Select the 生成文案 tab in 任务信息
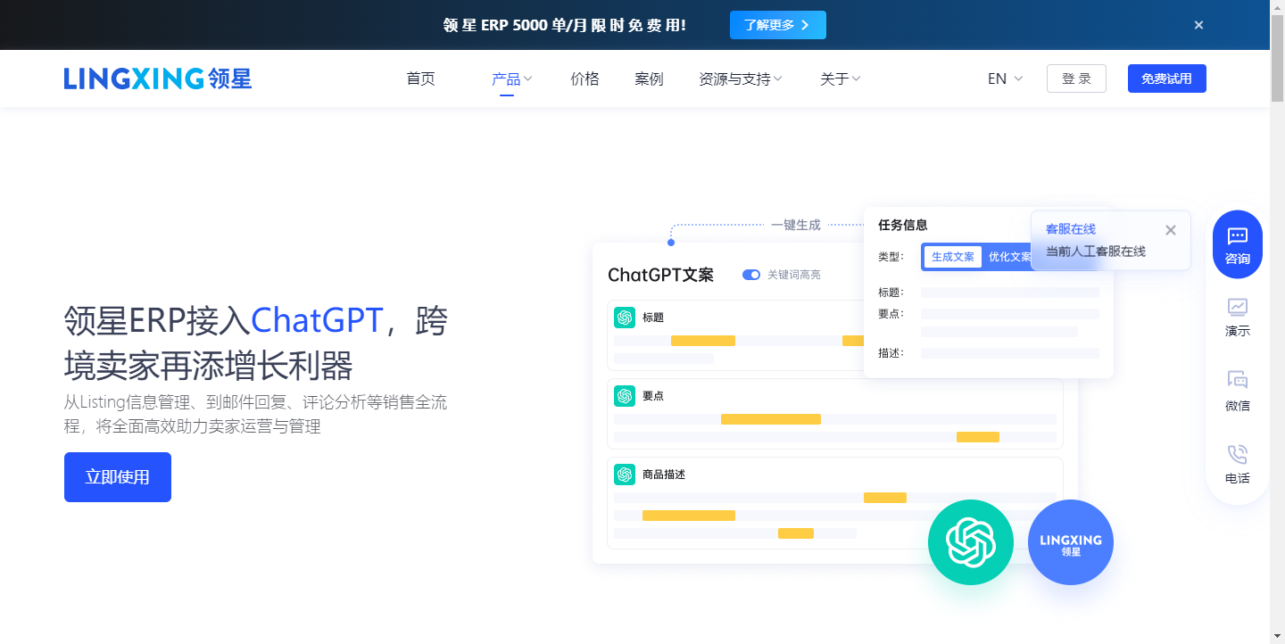This screenshot has width=1285, height=644. (x=953, y=257)
